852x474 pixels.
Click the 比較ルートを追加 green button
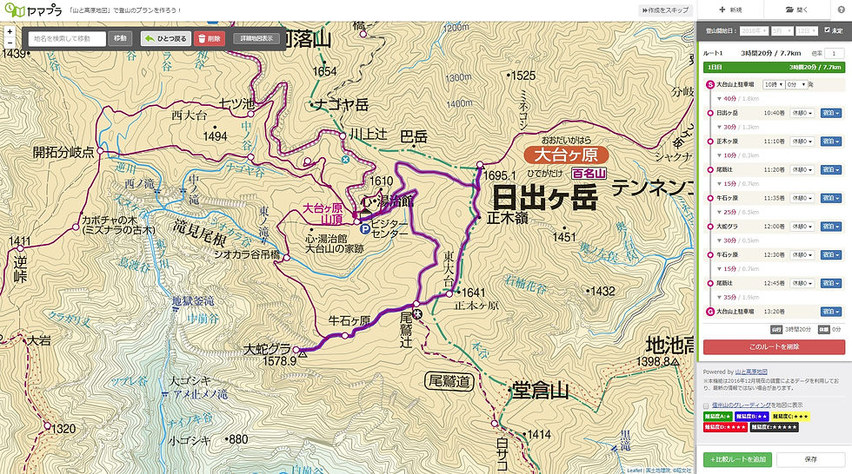(x=737, y=459)
